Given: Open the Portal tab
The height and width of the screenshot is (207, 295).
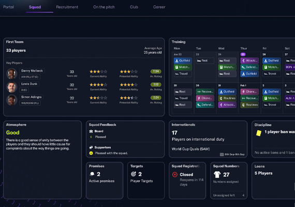Looking at the screenshot, I should [x=8, y=7].
